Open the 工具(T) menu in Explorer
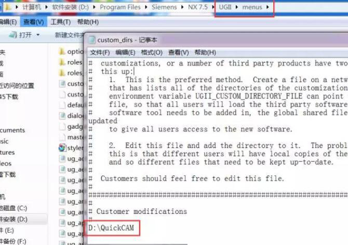The height and width of the screenshot is (245, 348). [60, 22]
